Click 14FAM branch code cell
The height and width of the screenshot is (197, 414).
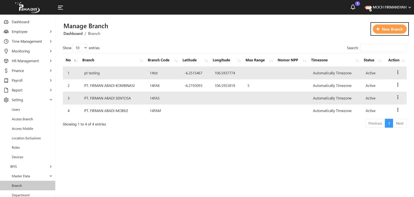click(x=155, y=111)
